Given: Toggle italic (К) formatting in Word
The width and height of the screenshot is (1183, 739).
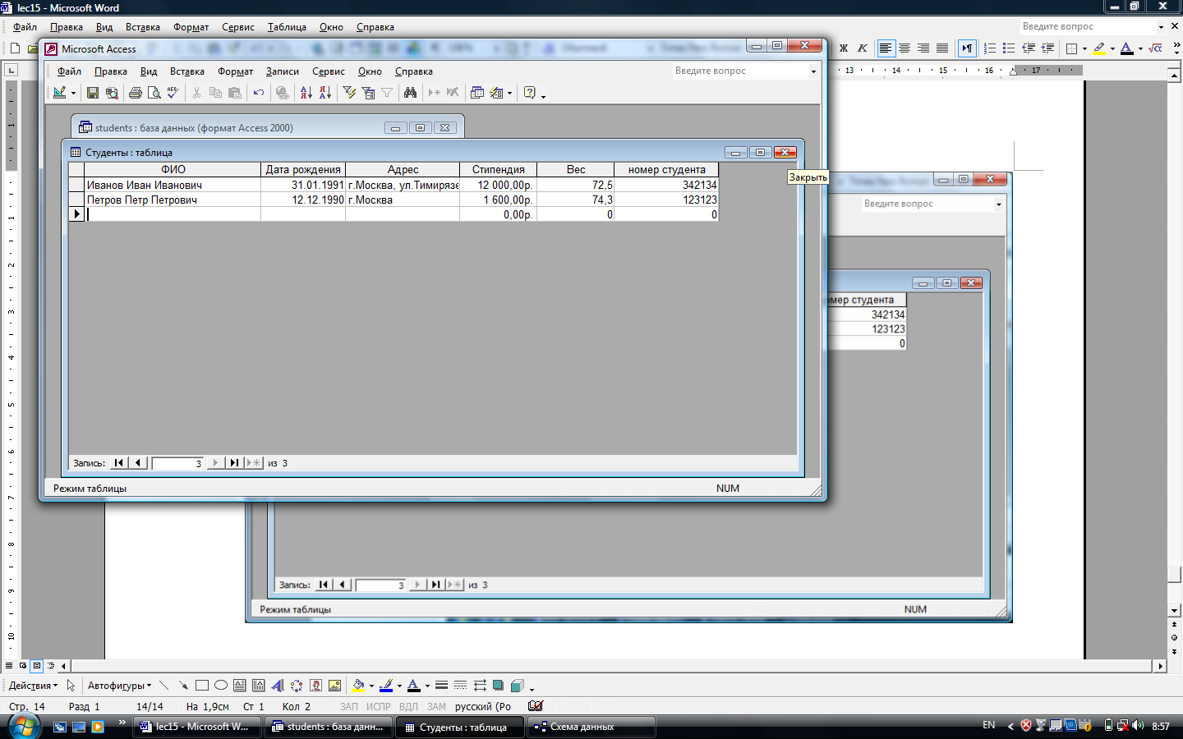Looking at the screenshot, I should (x=863, y=48).
